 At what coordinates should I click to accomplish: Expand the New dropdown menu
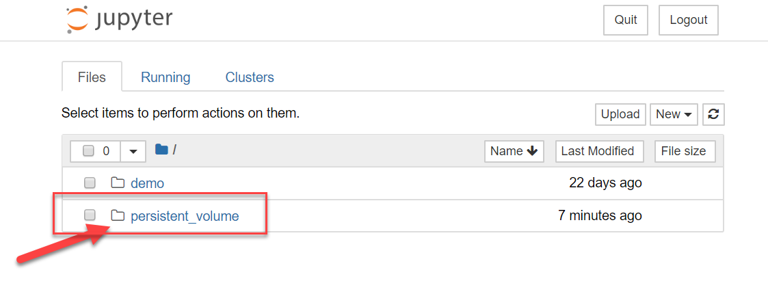click(x=674, y=115)
